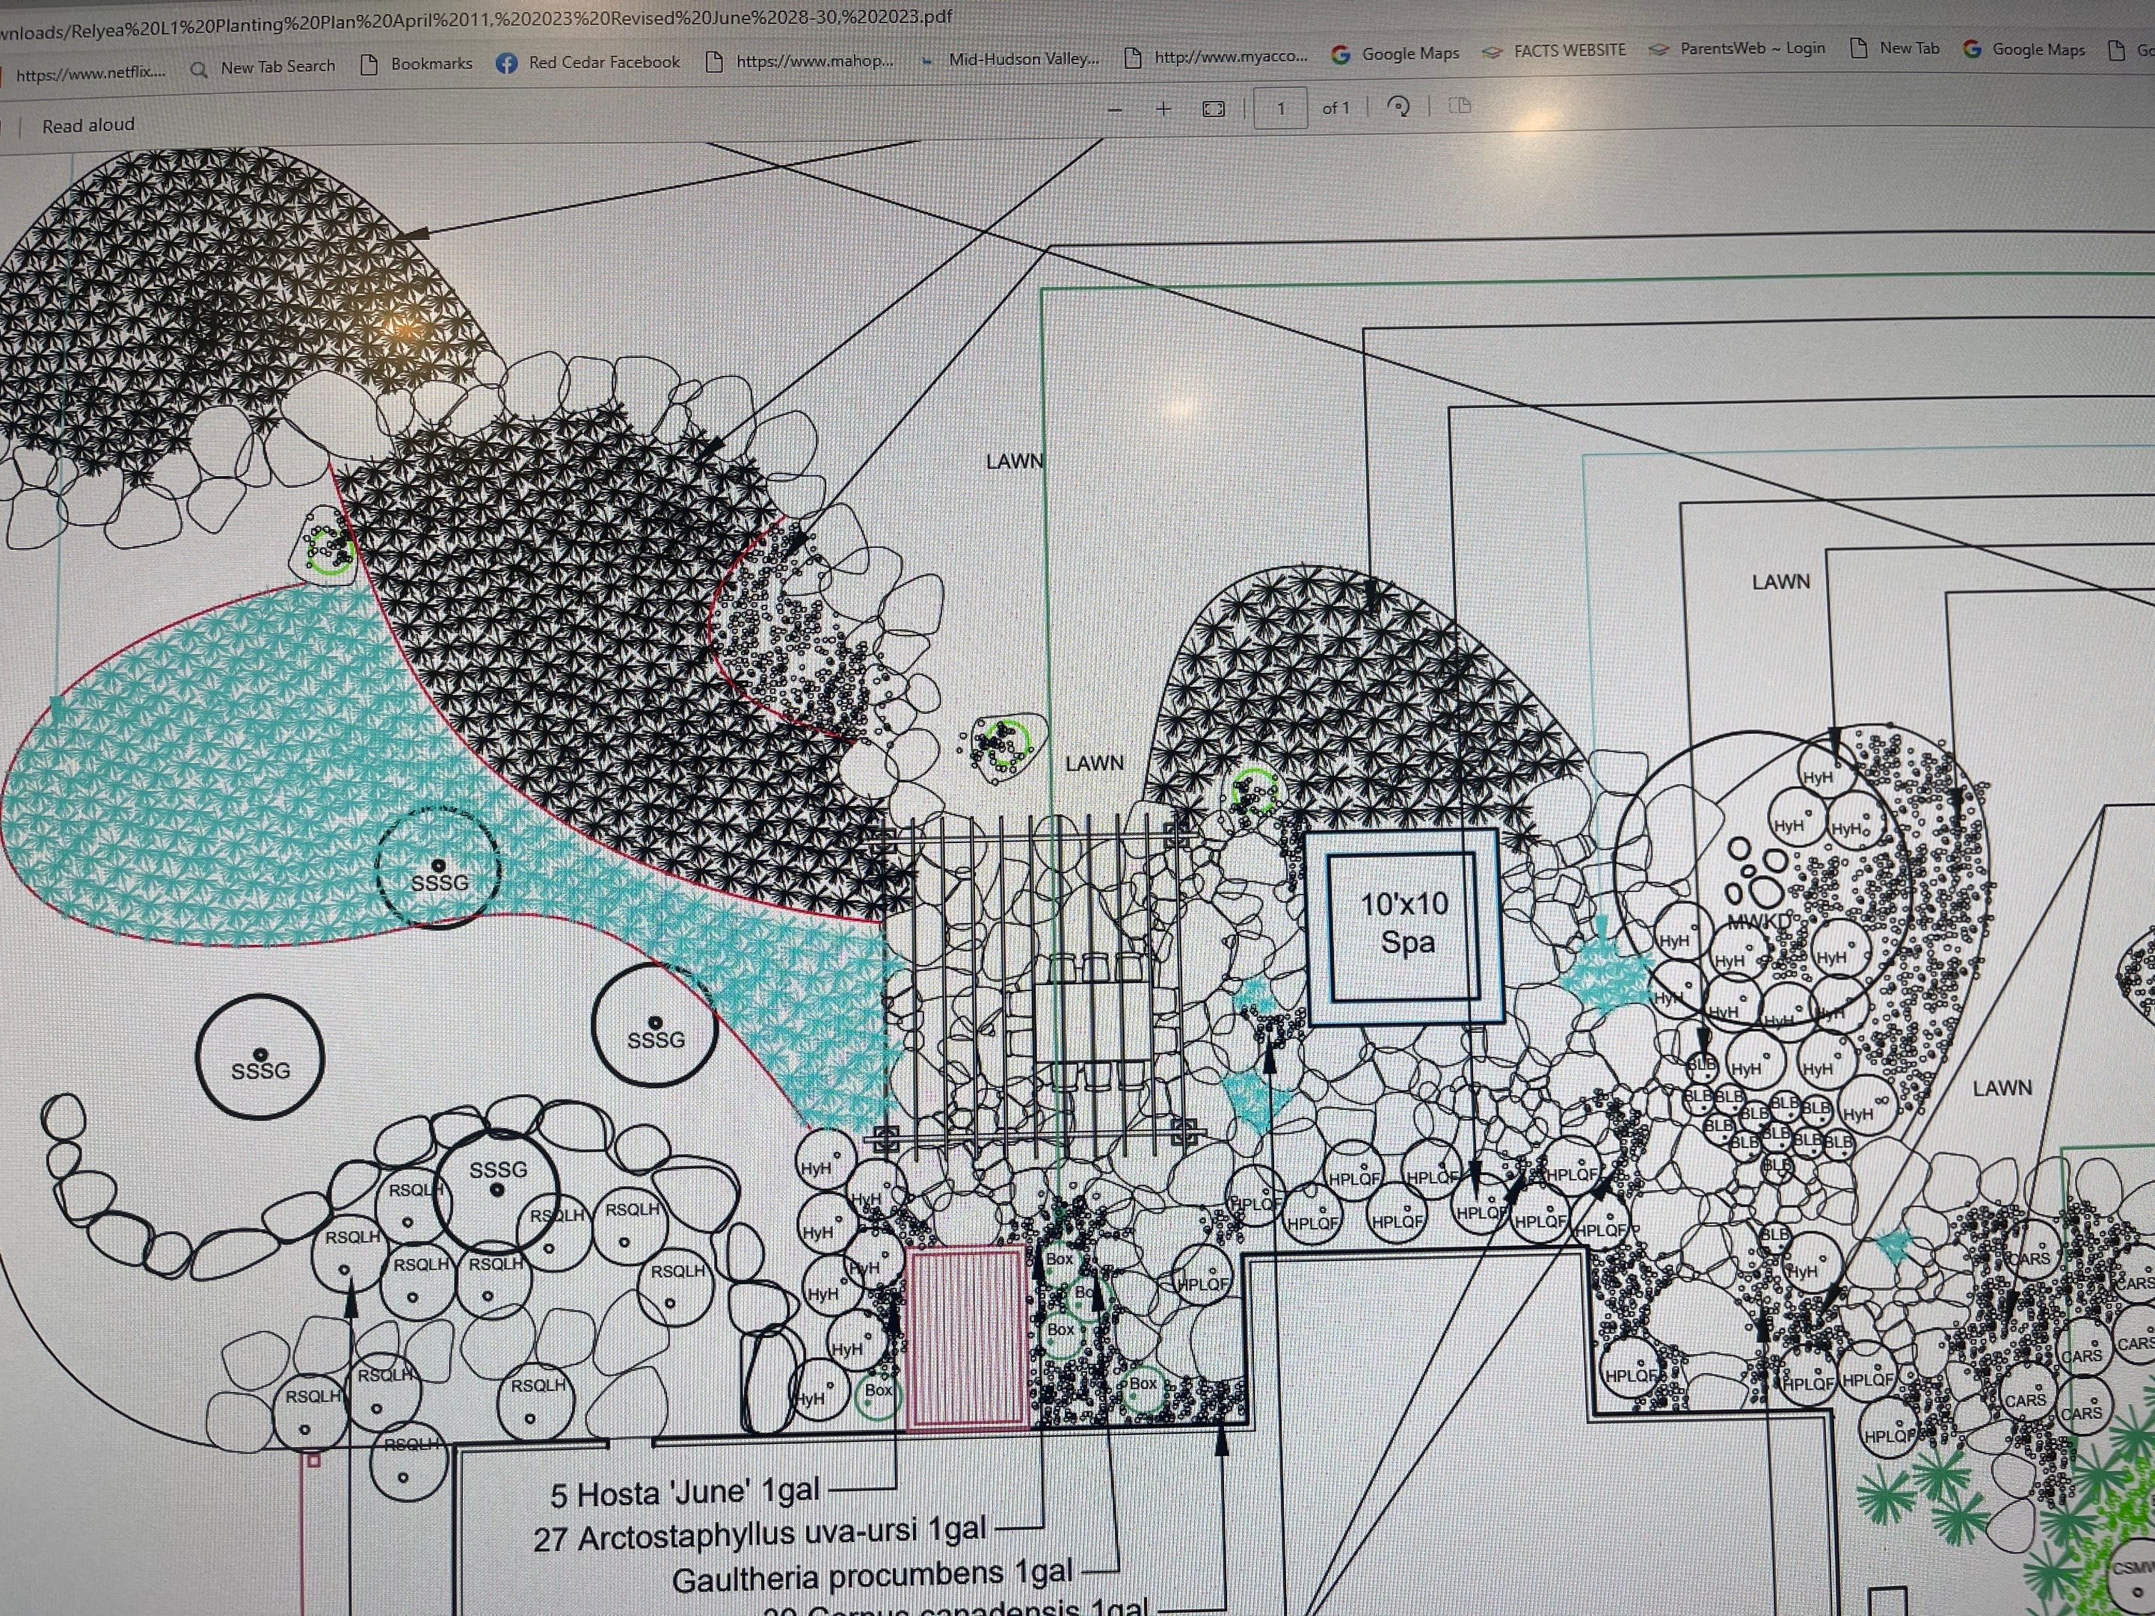Click '27 Arctostaphyllus uva-ursi 1gal' label
The image size is (2155, 1616).
point(760,1535)
